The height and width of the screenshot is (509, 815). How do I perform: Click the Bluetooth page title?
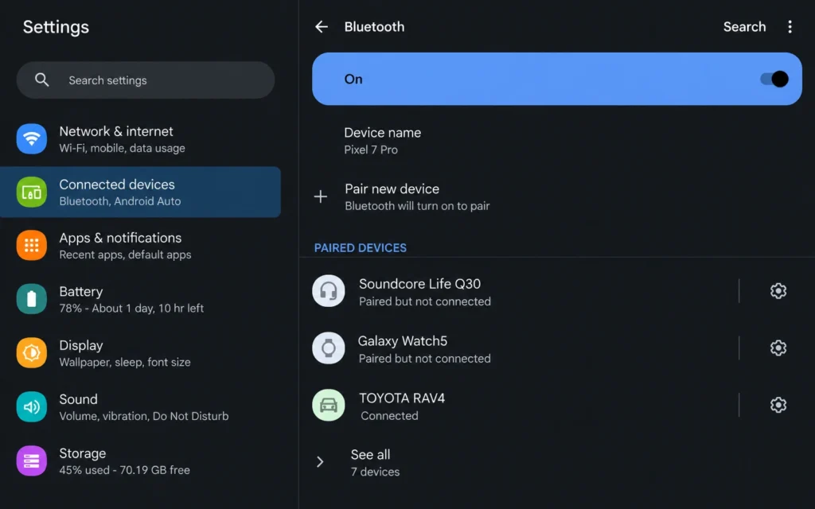tap(374, 26)
